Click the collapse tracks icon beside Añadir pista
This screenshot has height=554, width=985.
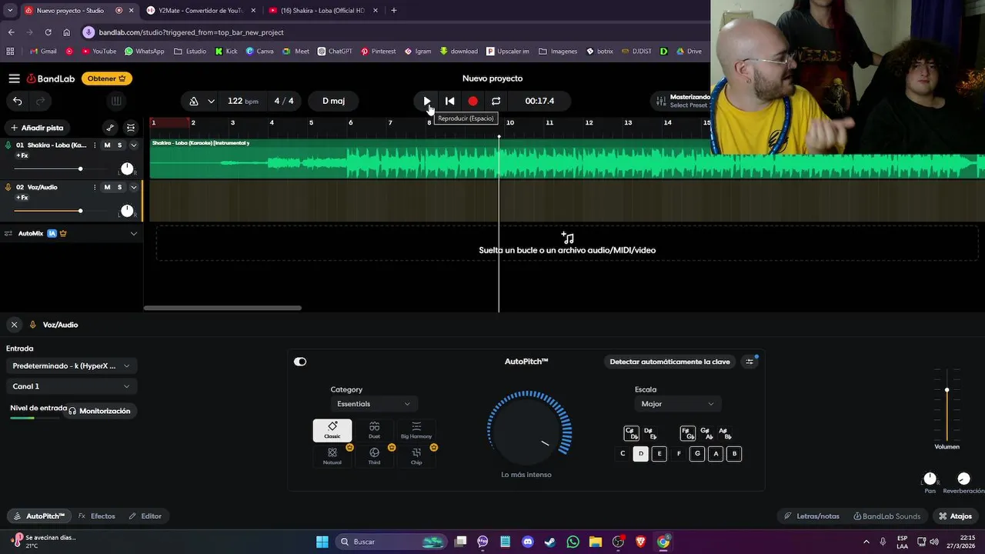(131, 128)
